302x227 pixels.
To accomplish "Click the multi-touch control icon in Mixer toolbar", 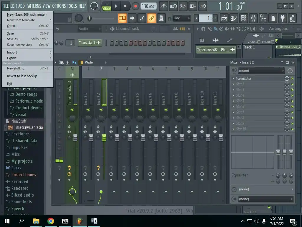I will pyautogui.click(x=61, y=62).
